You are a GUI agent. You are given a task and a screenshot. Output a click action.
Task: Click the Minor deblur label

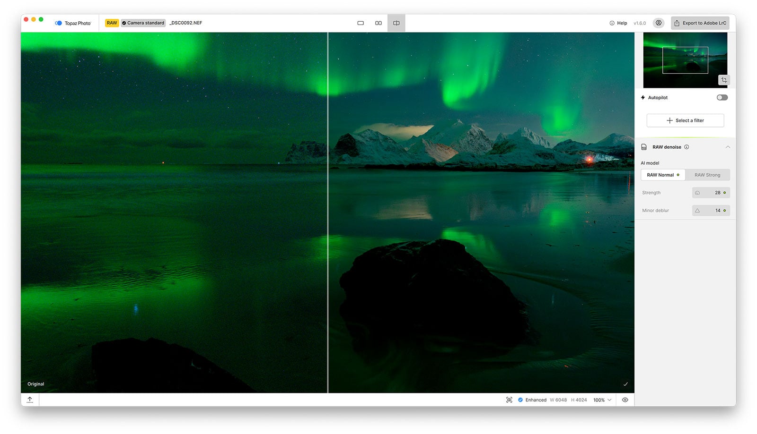(655, 211)
